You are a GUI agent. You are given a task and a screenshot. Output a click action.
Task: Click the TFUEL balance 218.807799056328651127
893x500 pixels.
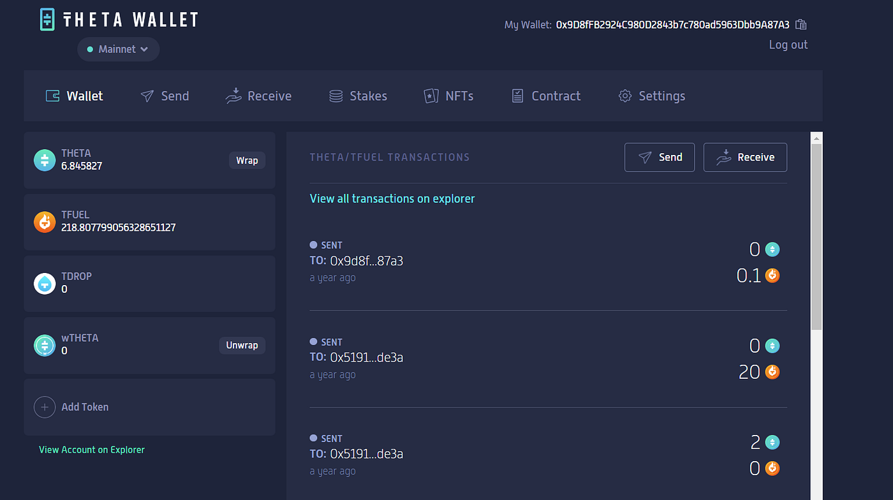(x=119, y=227)
